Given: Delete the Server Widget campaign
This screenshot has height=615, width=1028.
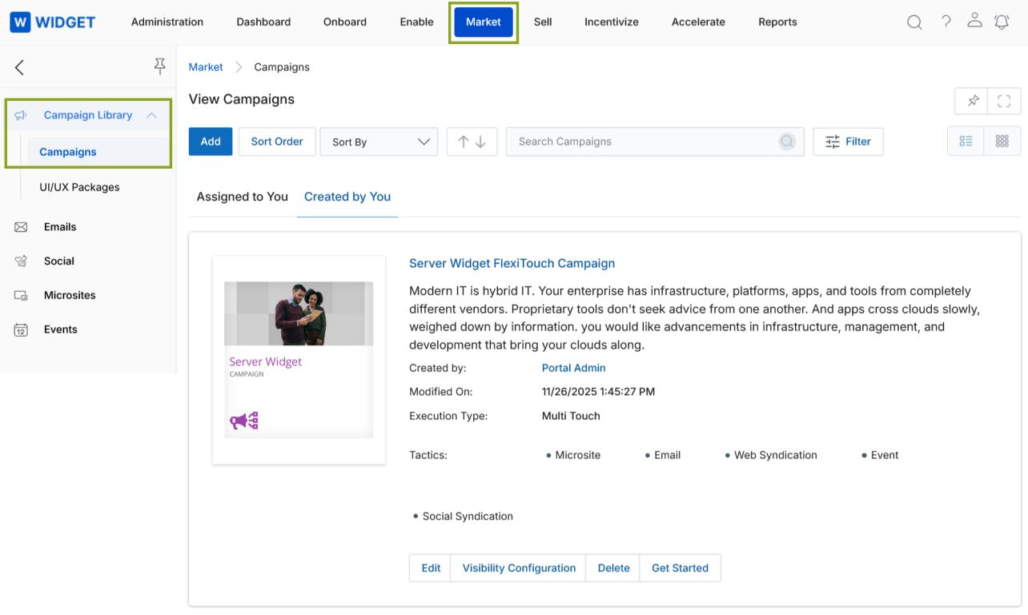Looking at the screenshot, I should [613, 568].
